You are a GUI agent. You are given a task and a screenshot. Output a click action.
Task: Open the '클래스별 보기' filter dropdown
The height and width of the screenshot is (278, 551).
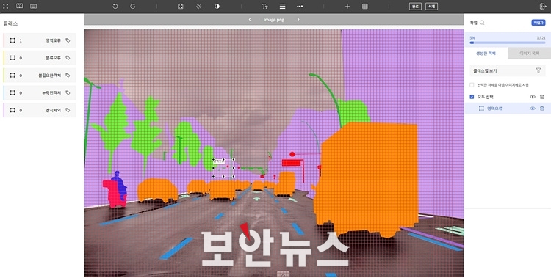point(508,71)
